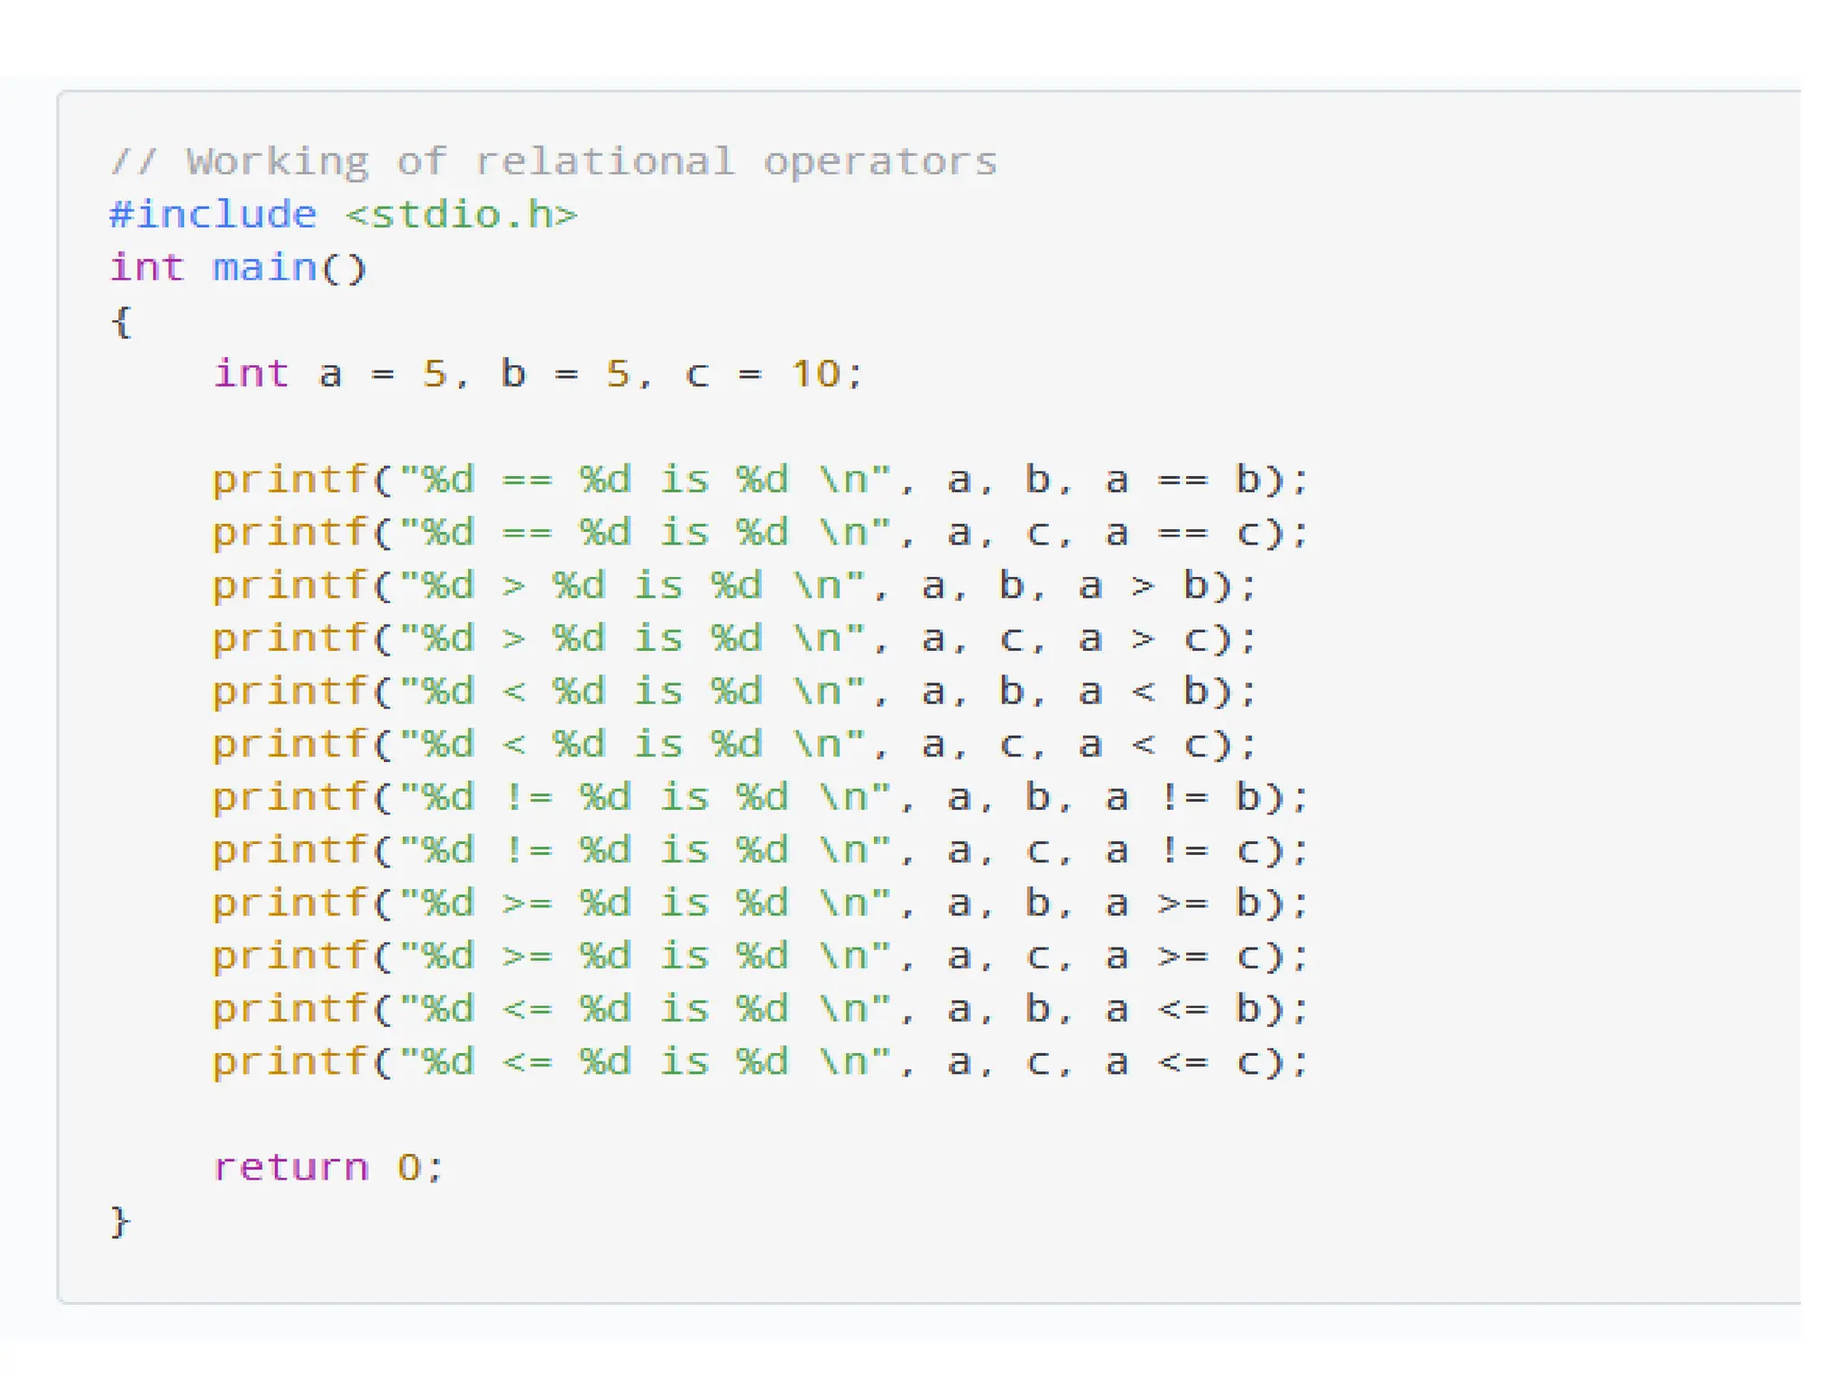
Task: Click the printf line with a != b
Action: click(759, 797)
